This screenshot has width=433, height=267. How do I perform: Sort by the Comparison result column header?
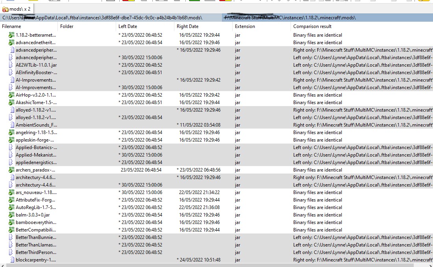coord(362,26)
